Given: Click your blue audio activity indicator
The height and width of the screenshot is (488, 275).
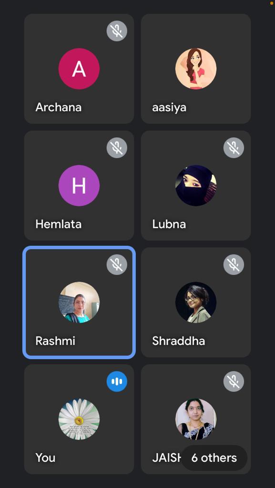Looking at the screenshot, I should click(117, 381).
